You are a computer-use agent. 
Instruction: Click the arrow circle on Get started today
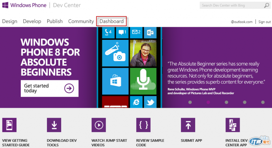[69, 88]
